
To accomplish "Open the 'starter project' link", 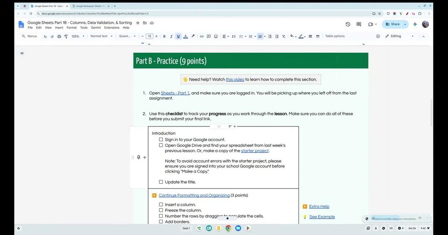I will point(255,151).
